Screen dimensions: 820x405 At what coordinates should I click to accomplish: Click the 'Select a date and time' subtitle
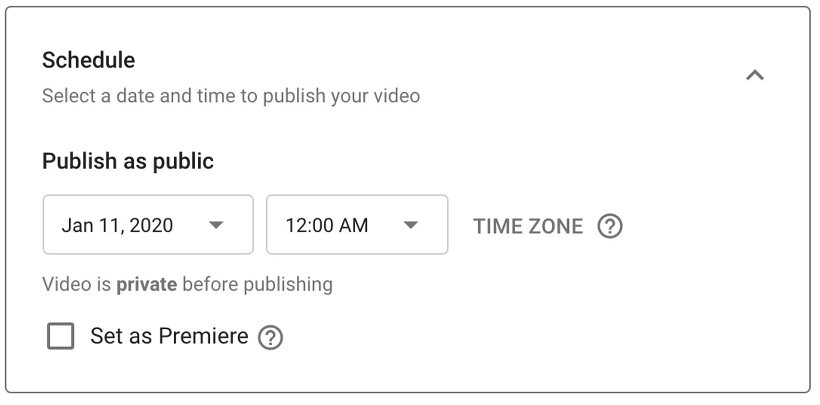(231, 96)
